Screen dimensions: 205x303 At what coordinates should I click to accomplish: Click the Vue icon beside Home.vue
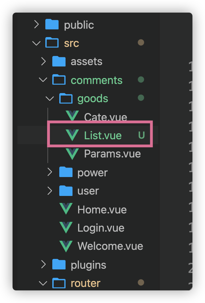pos(66,209)
